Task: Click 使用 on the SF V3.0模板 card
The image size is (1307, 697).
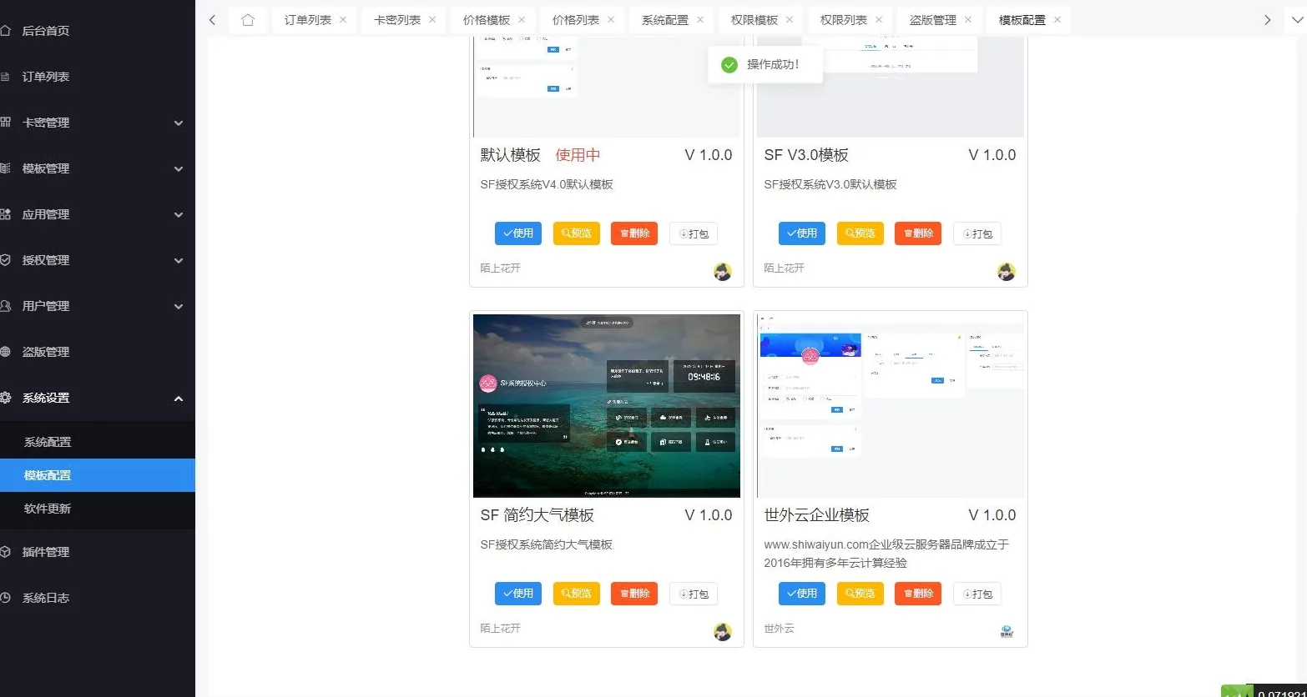Action: click(800, 233)
